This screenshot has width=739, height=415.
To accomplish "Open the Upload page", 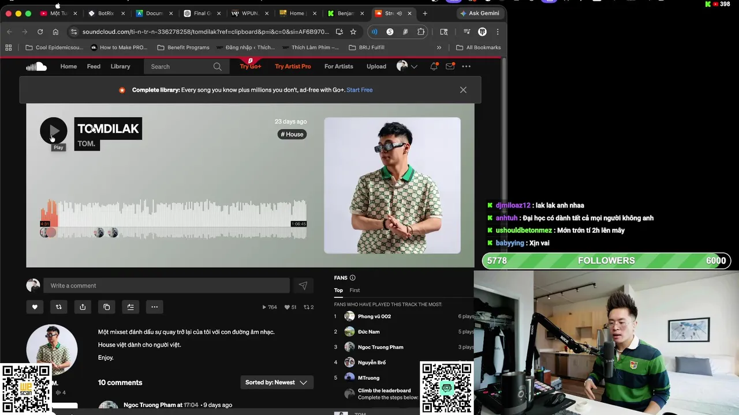I will coord(376,66).
